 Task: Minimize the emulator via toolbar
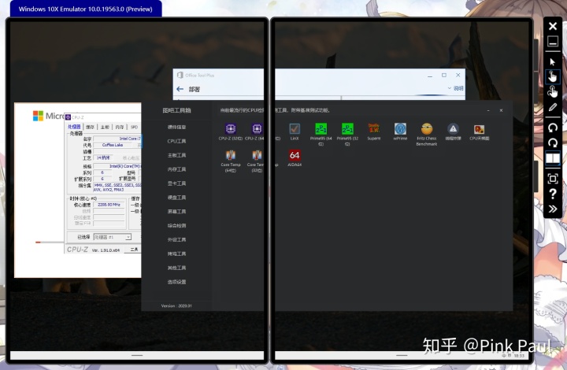pos(553,42)
